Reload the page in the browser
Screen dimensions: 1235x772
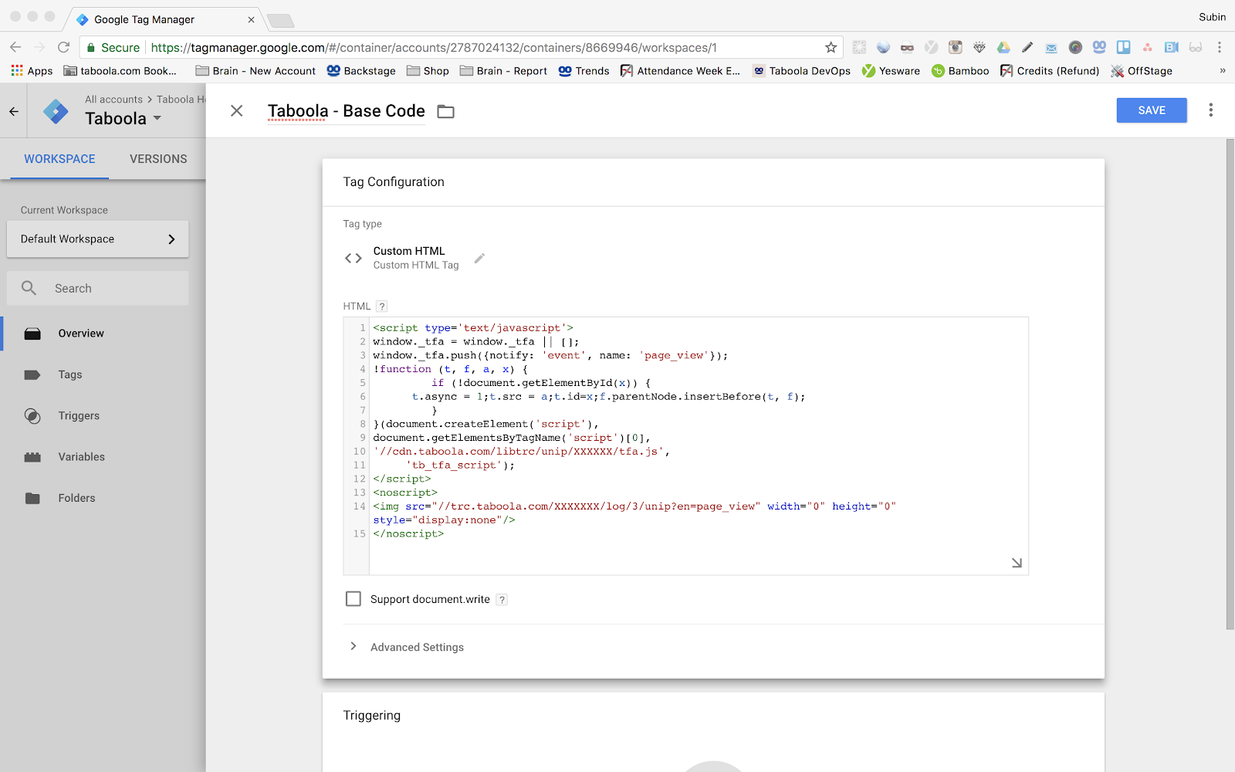(64, 48)
